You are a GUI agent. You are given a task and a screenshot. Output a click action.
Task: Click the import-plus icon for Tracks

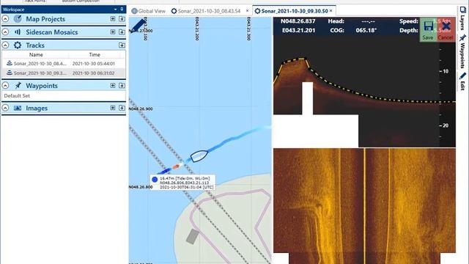click(122, 45)
